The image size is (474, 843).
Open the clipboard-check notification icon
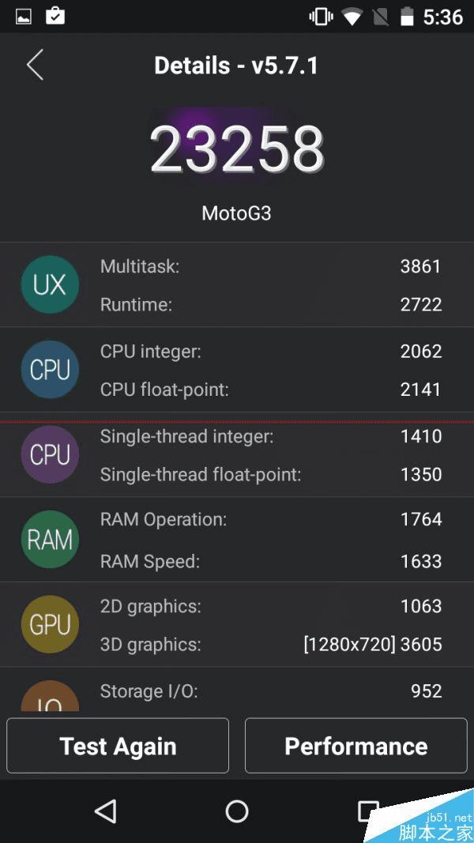click(x=55, y=16)
